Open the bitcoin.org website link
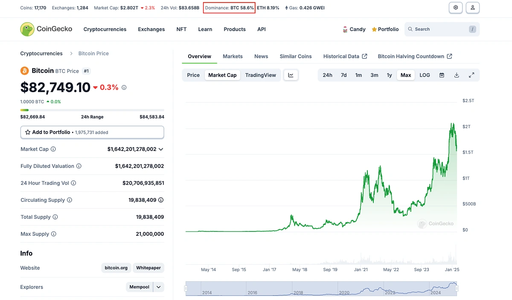512x300 pixels. pos(116,268)
